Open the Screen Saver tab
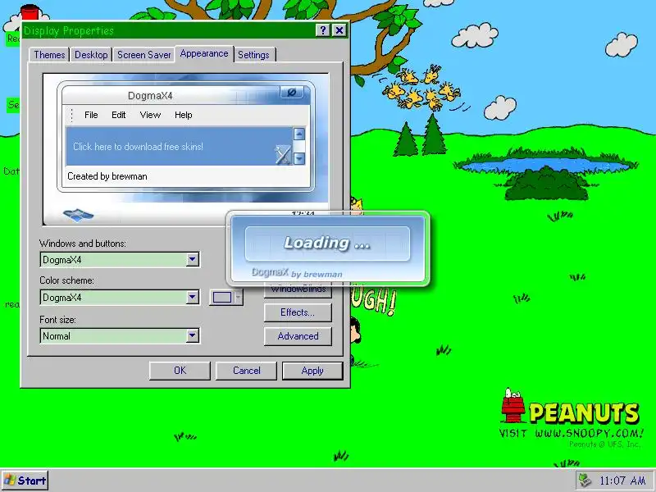656x492 pixels. [x=144, y=55]
